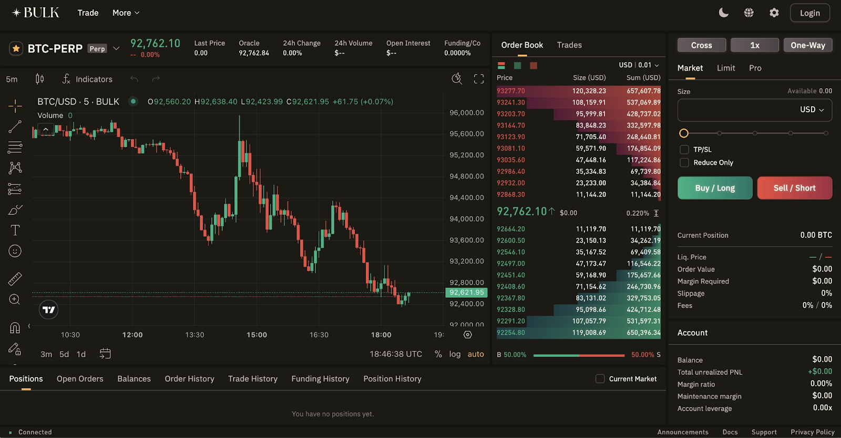Open Docs footer link

click(x=730, y=432)
